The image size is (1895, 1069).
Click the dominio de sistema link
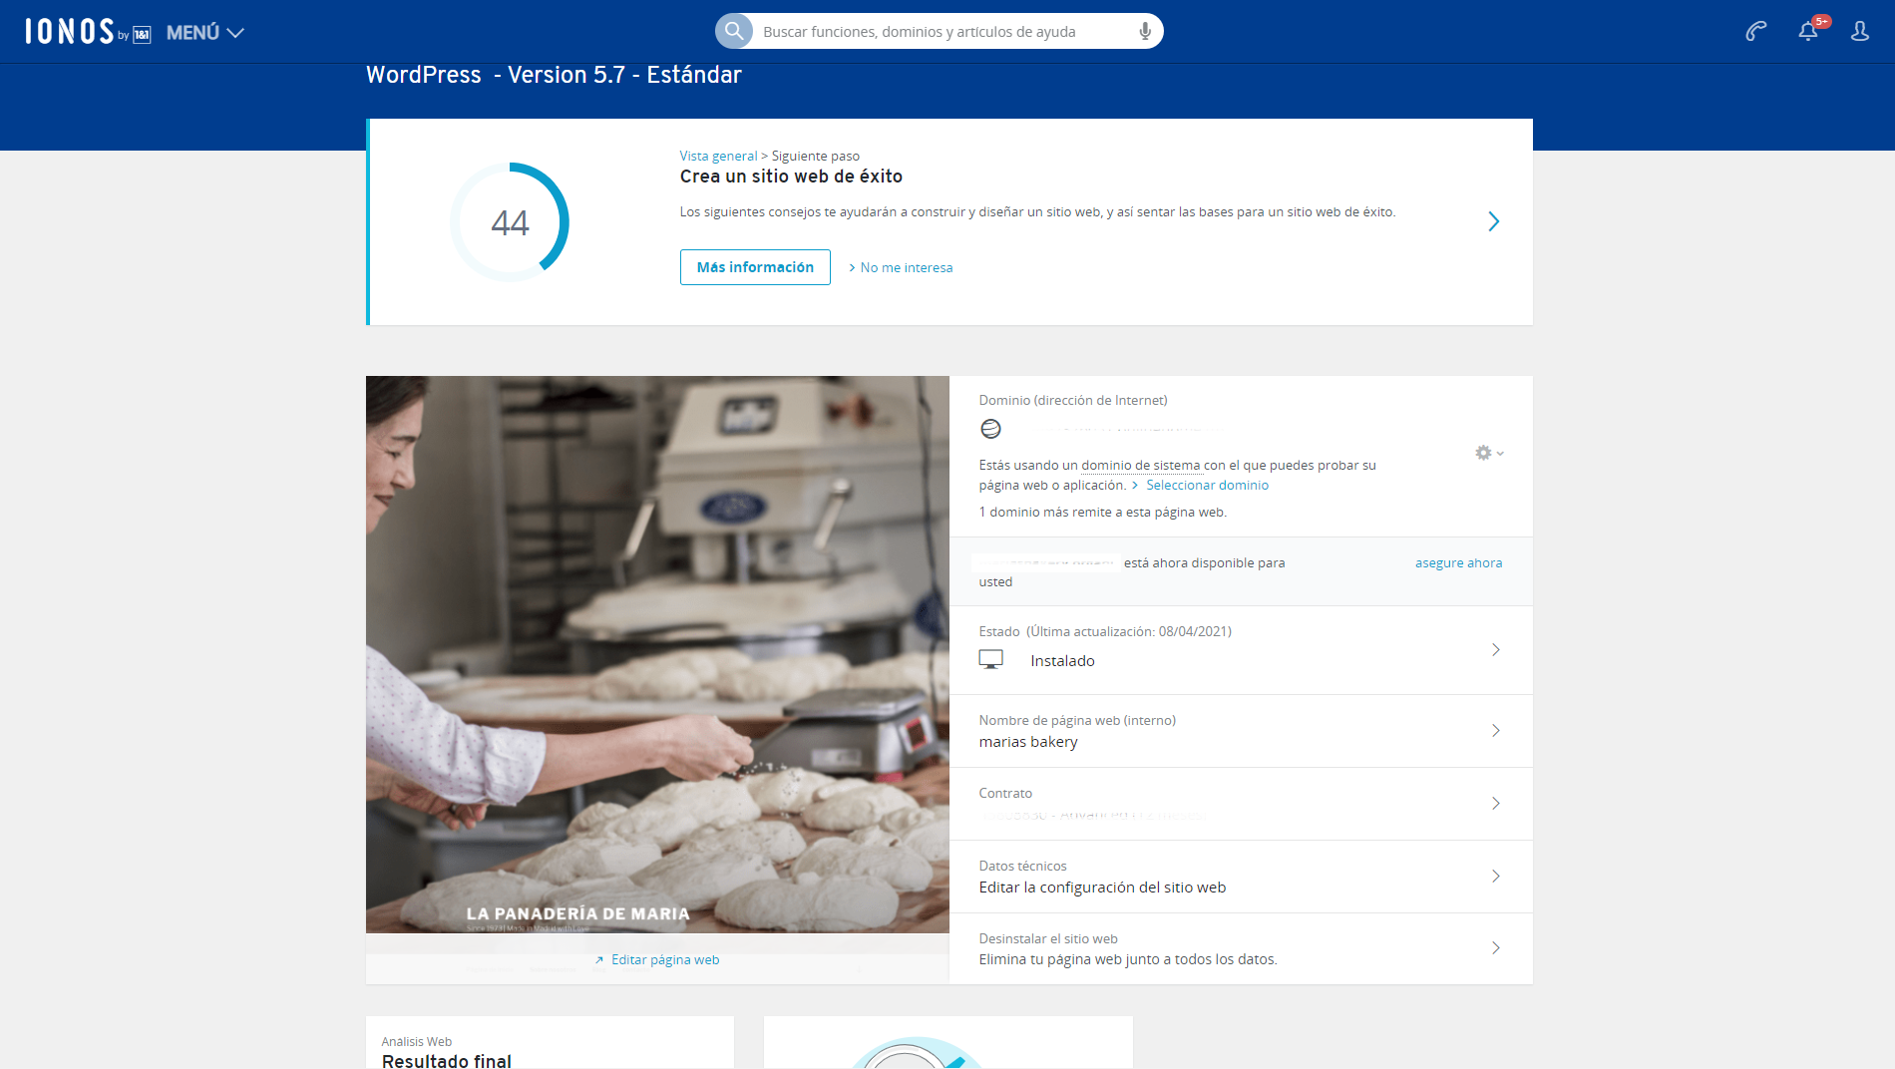[1141, 466]
